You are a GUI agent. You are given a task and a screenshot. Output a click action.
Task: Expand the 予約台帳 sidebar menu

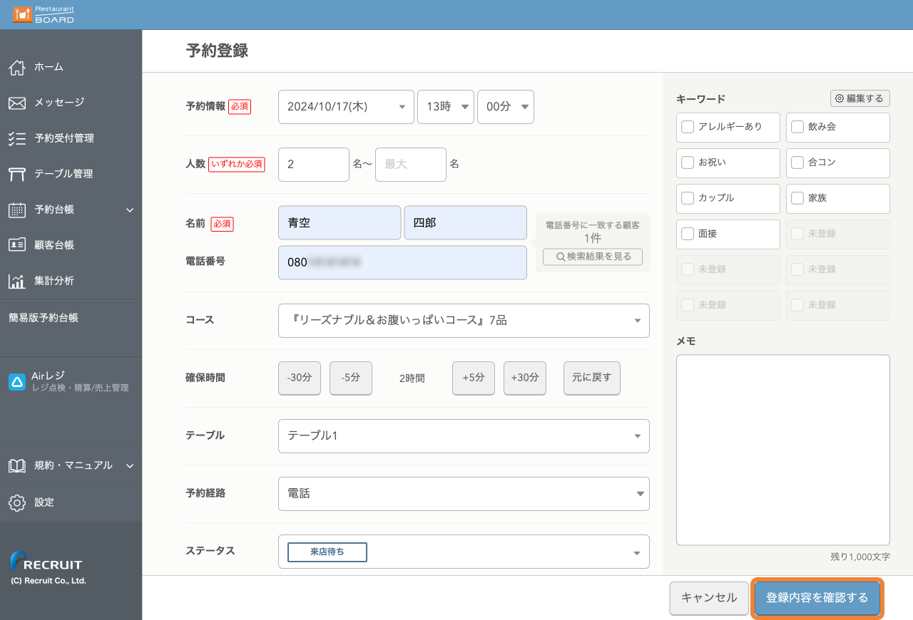(x=71, y=210)
